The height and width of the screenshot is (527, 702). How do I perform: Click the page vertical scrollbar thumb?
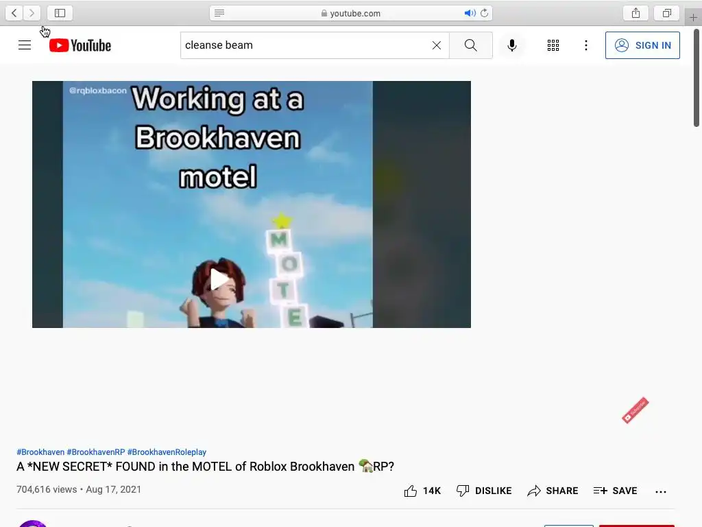pos(697,78)
